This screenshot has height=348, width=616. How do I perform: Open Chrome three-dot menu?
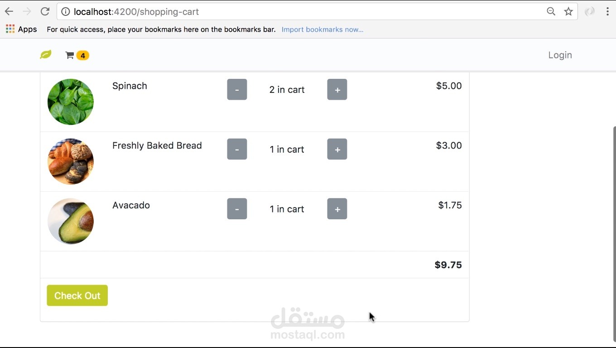607,12
